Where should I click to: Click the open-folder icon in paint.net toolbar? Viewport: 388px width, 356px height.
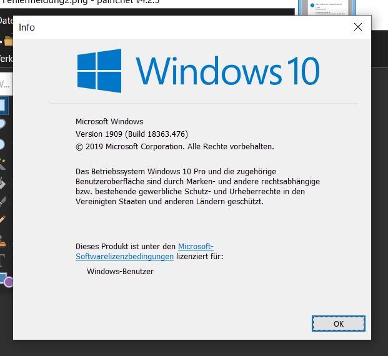[8, 41]
